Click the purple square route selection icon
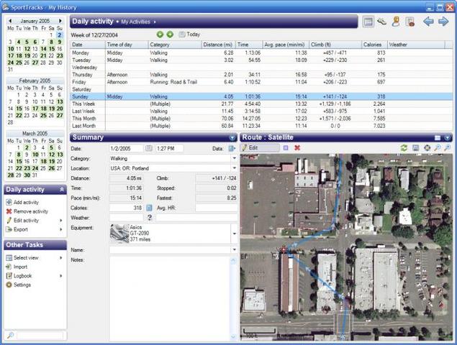Image resolution: width=457 pixels, height=345 pixels. [x=286, y=148]
